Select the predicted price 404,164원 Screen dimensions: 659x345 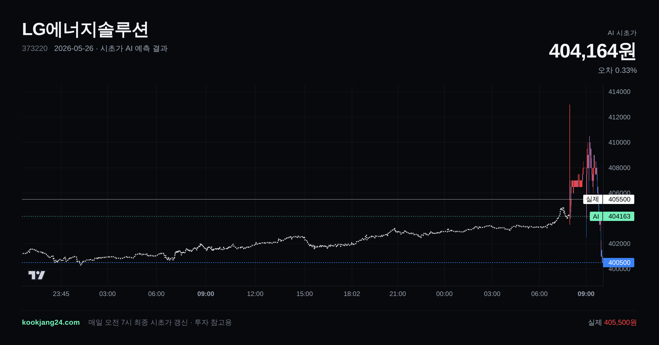(x=593, y=51)
